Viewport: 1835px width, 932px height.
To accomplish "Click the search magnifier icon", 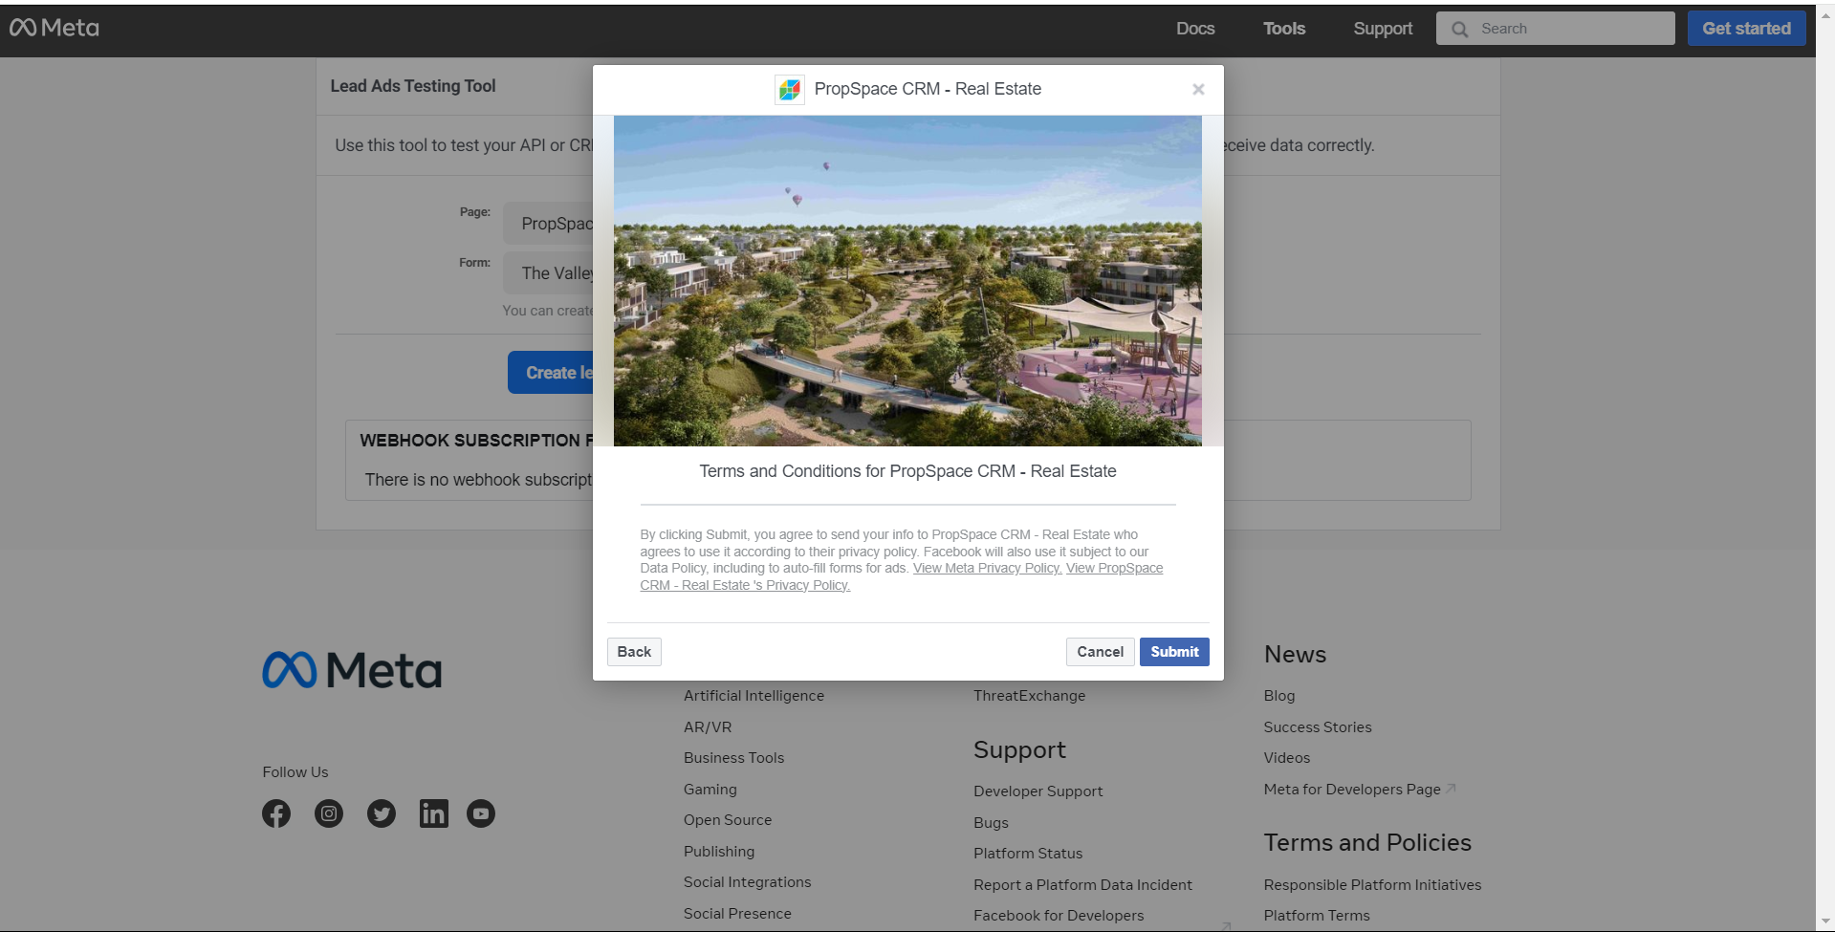I will [x=1459, y=29].
